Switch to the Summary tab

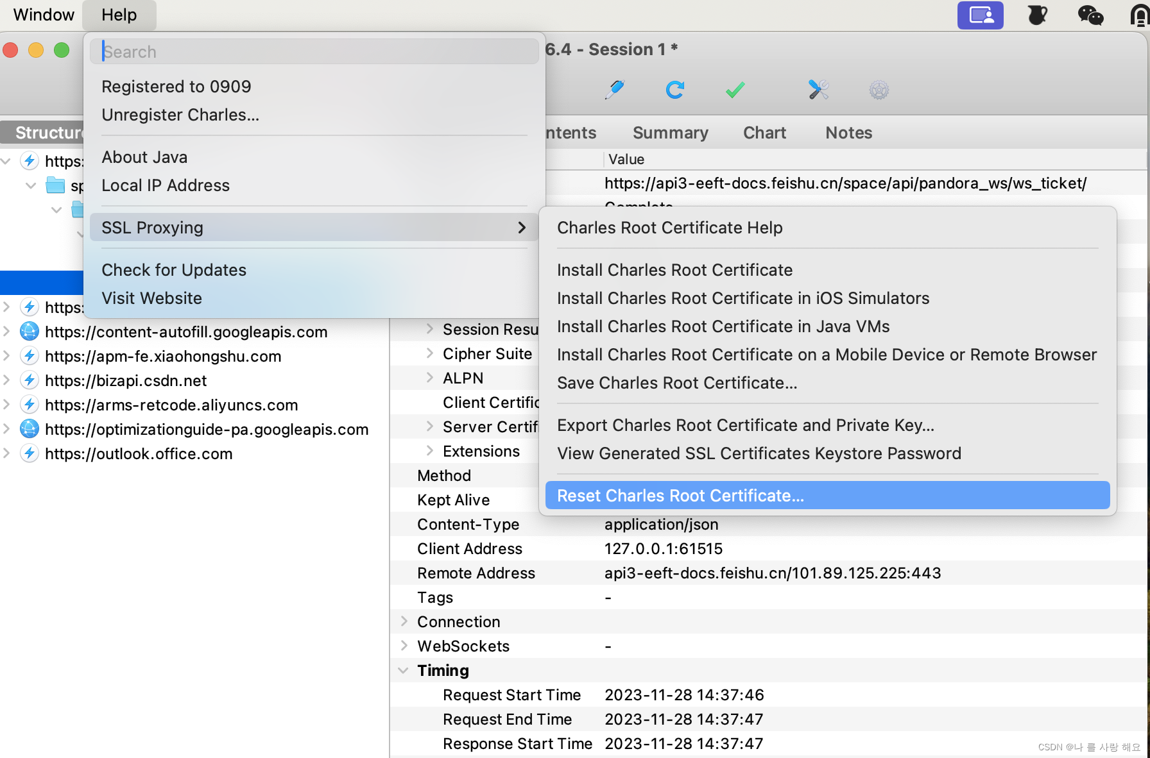(x=670, y=133)
